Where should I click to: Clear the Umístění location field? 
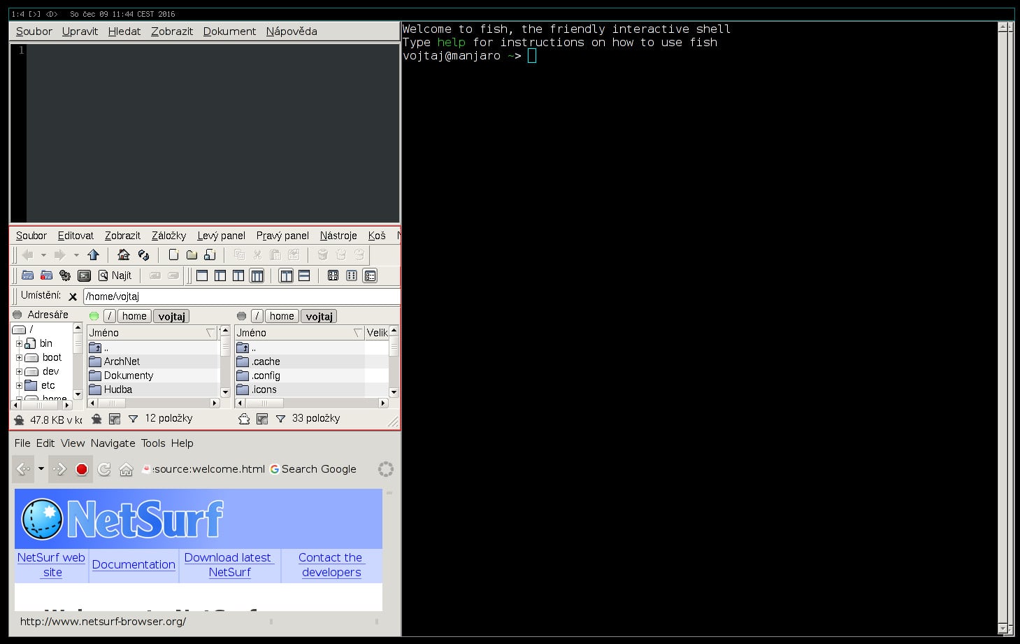(73, 296)
